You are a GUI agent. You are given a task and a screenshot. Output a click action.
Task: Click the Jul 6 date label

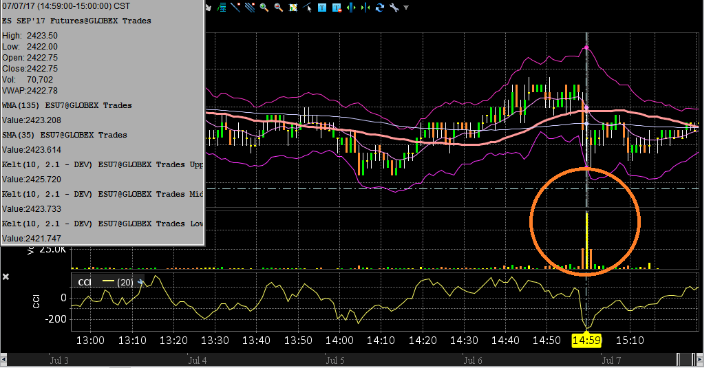click(473, 360)
